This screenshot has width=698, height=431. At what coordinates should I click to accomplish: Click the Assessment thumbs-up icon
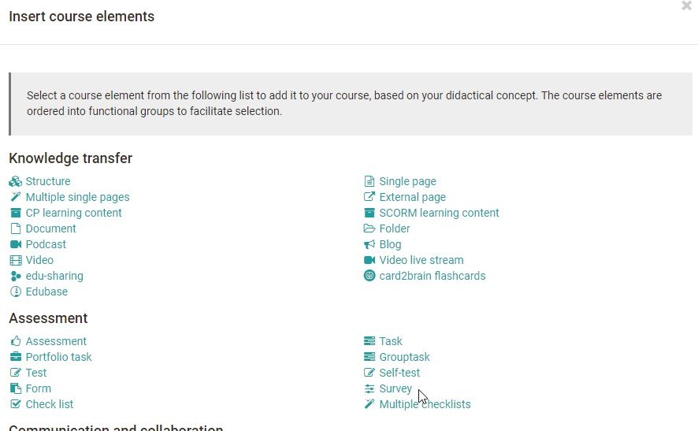16,341
